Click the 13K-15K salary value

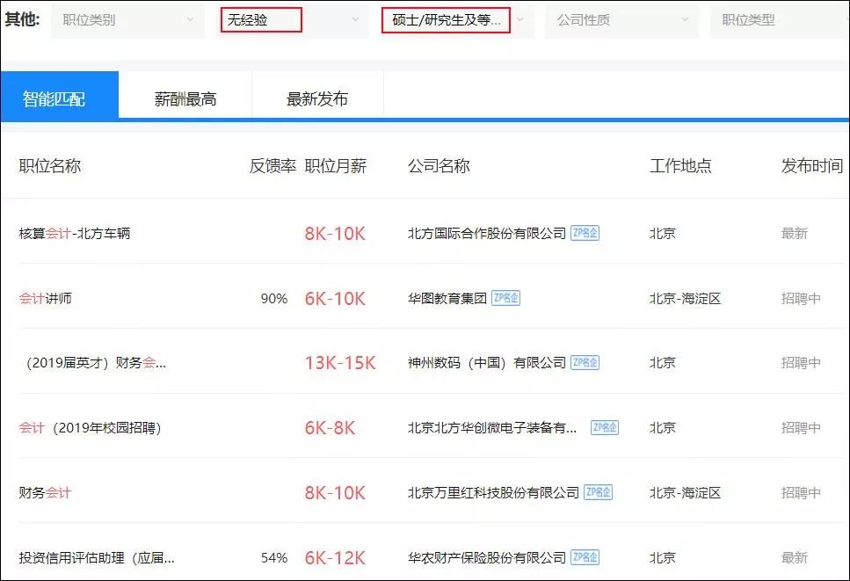340,363
